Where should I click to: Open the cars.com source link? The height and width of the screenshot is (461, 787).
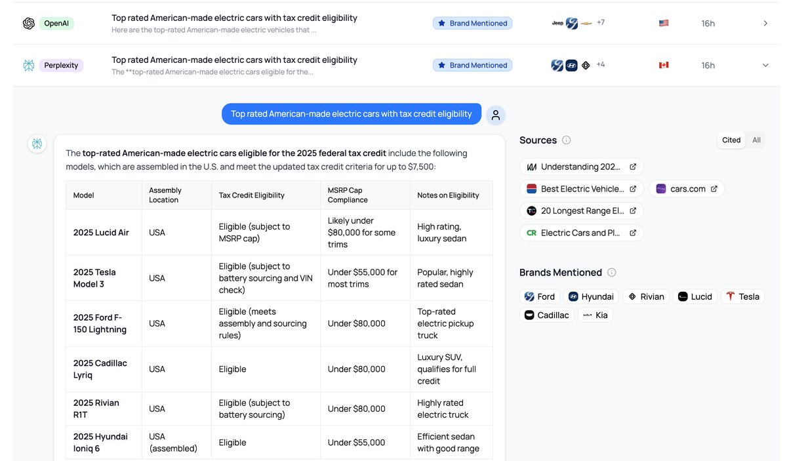tap(687, 189)
